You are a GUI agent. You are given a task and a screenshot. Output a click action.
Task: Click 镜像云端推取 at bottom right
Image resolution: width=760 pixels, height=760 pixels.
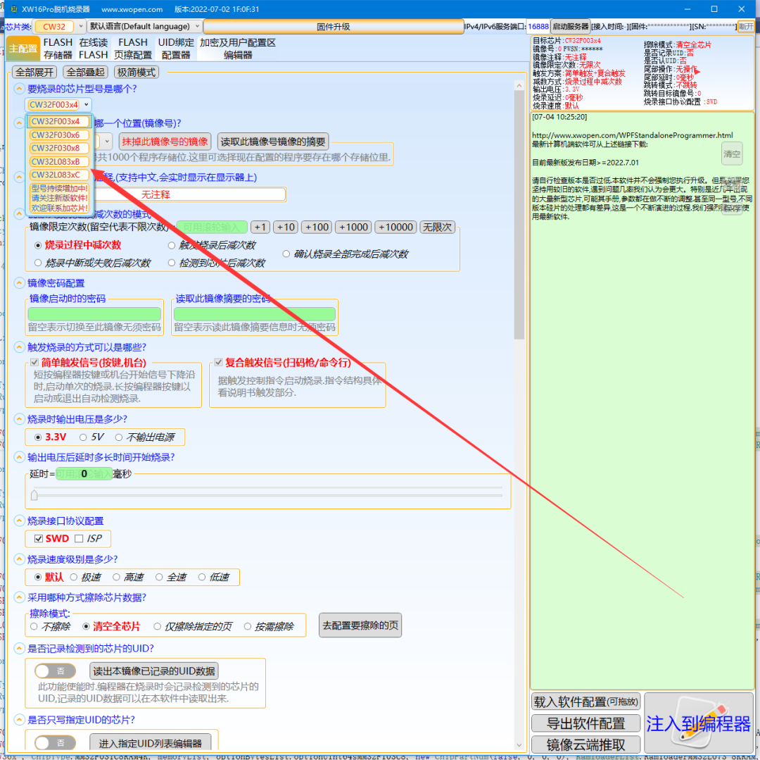coord(585,744)
